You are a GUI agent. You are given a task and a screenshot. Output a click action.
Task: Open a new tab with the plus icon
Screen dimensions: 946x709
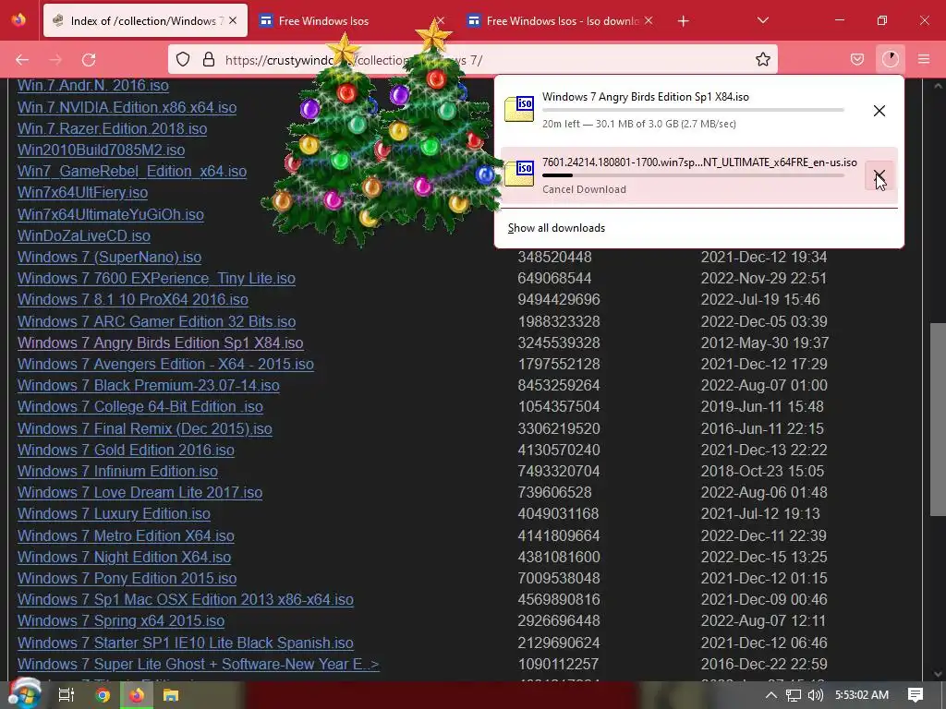pyautogui.click(x=683, y=21)
